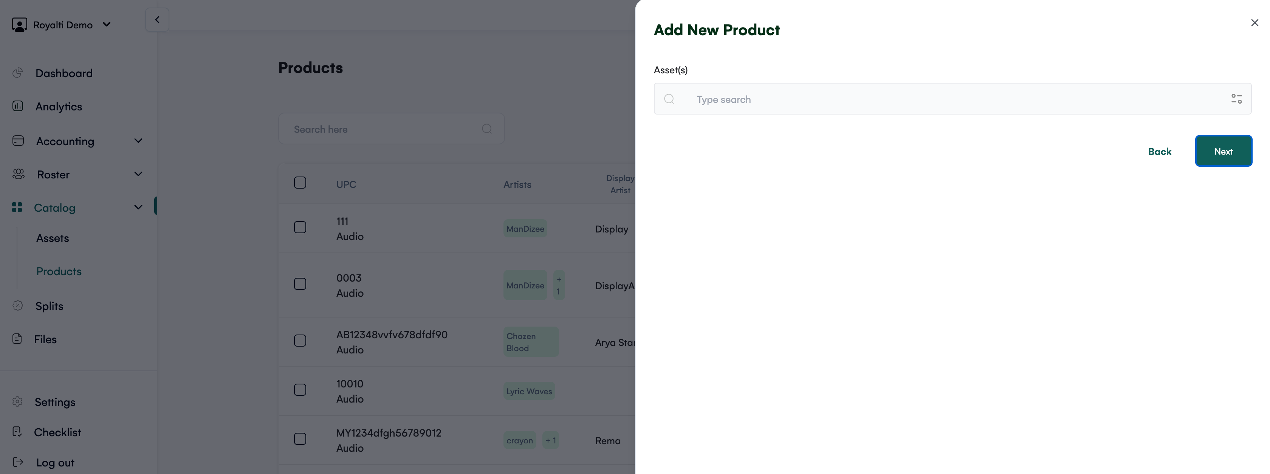Click the +1 badge beside crayon
The width and height of the screenshot is (1270, 474).
tap(551, 440)
